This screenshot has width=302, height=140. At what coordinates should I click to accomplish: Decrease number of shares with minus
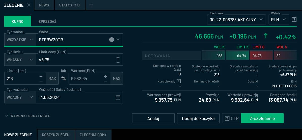tap(41, 81)
